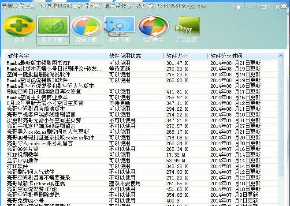Click size cell 53.99 M

(175, 161)
